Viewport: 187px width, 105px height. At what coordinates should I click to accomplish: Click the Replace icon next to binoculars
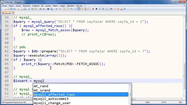click(x=51, y=9)
